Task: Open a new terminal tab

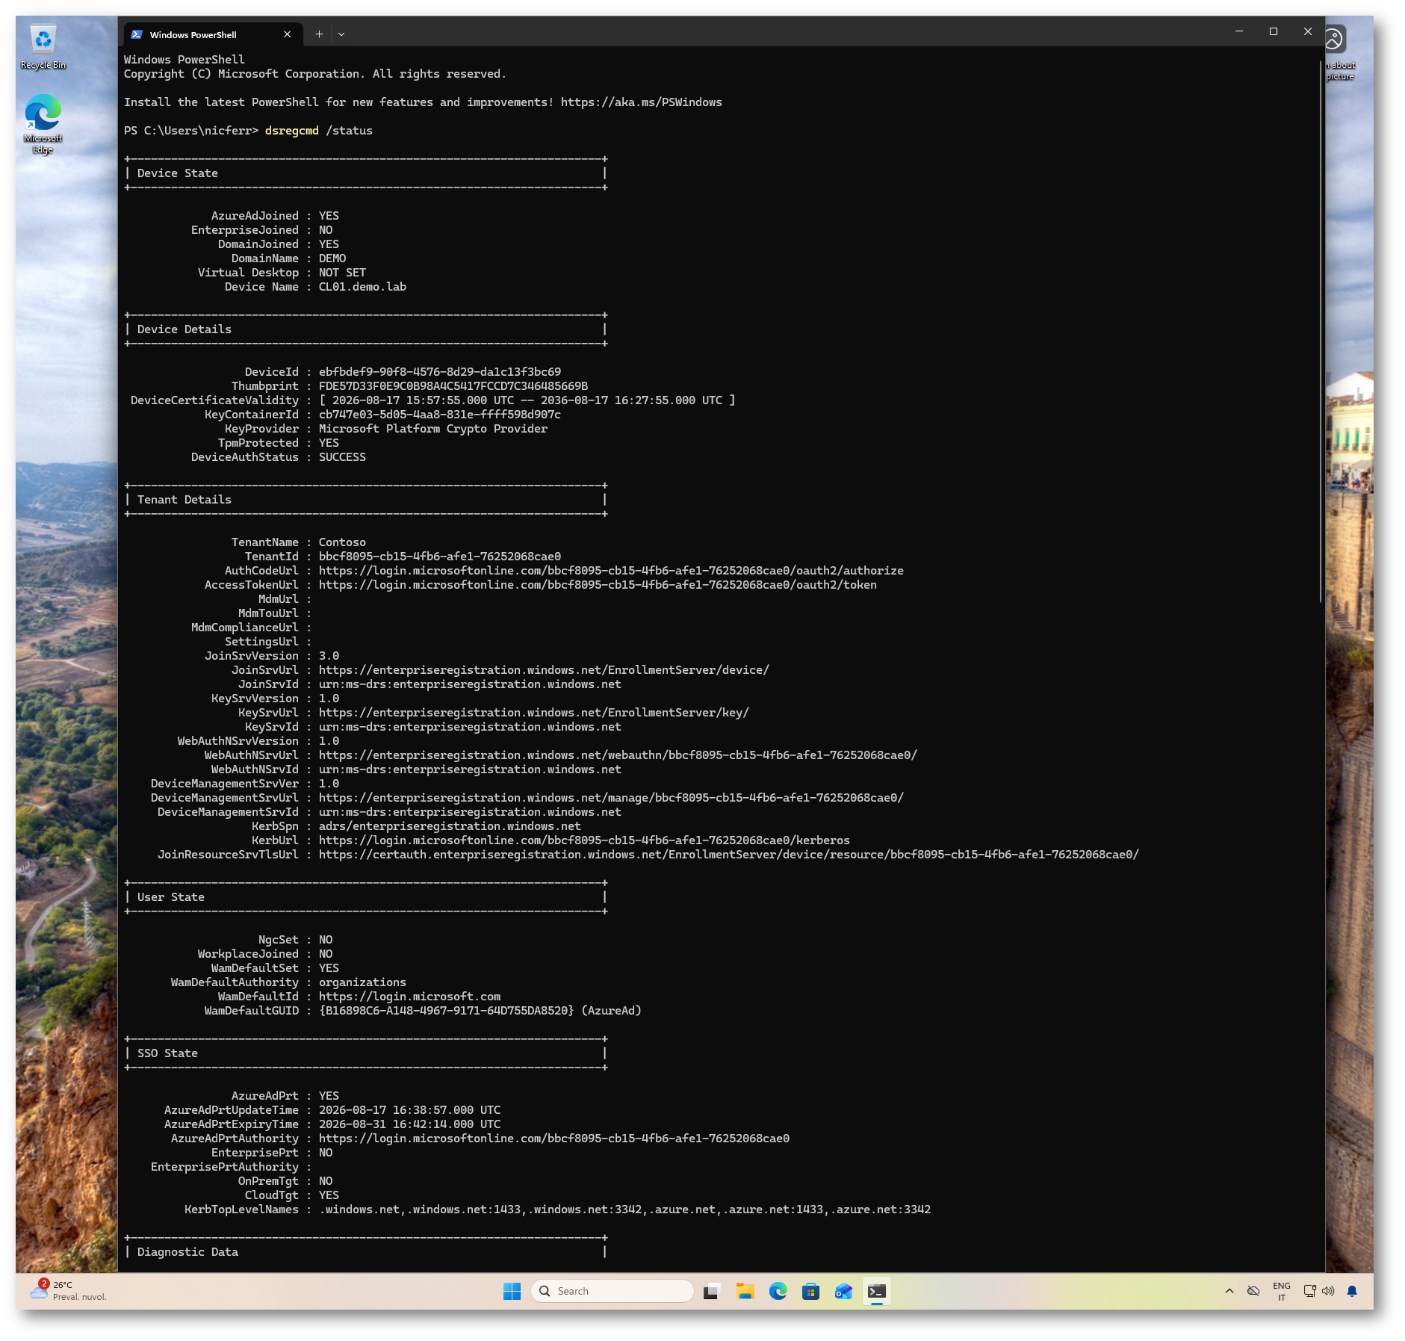Action: (319, 34)
